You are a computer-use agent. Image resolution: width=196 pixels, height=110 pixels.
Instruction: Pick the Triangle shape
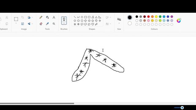coord(96,17)
